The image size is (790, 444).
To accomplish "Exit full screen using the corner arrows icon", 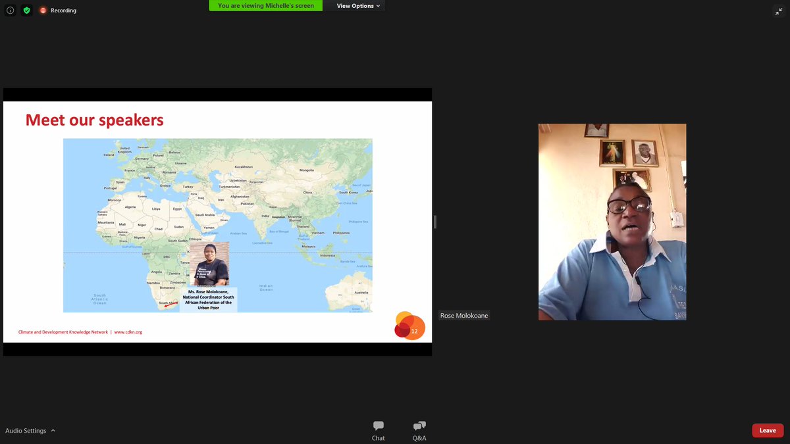I will coord(779,11).
